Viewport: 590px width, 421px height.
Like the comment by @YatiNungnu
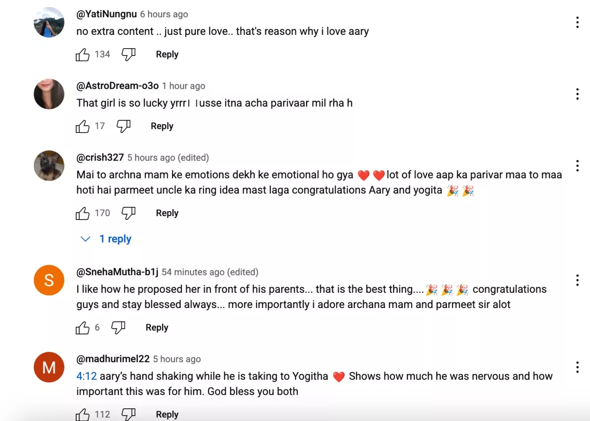(x=83, y=55)
